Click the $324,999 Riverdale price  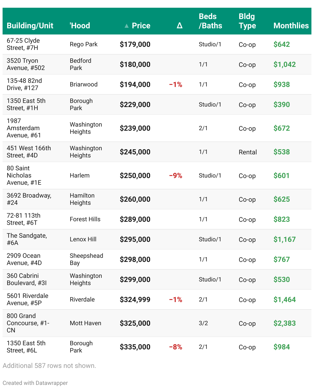click(x=135, y=299)
